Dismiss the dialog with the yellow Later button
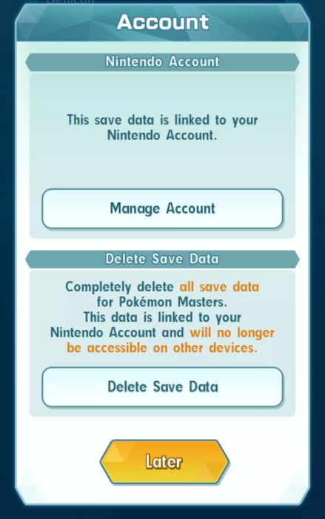 164,461
